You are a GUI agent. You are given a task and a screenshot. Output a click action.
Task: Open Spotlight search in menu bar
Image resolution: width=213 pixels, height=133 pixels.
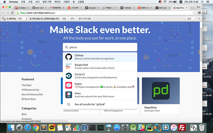click(202, 2)
